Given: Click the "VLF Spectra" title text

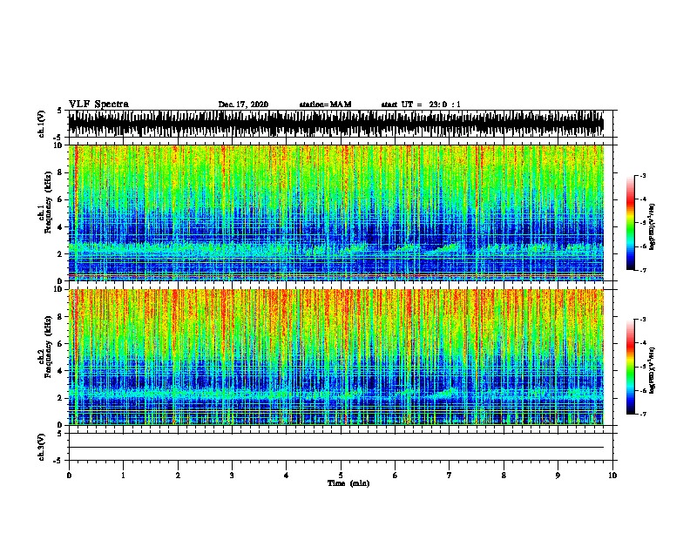Looking at the screenshot, I should pos(98,105).
